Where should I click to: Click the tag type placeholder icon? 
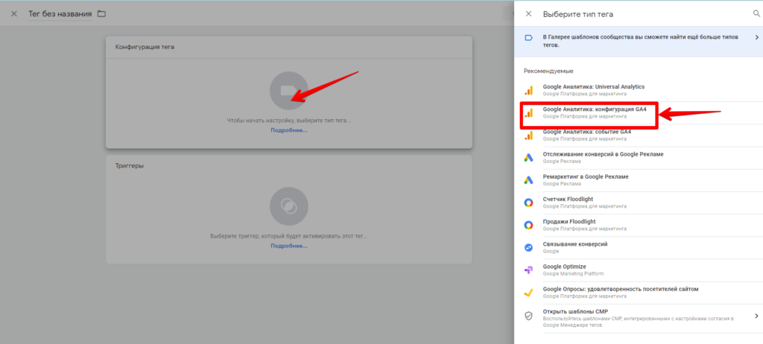pyautogui.click(x=289, y=91)
